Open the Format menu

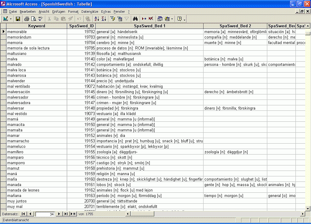[x=73, y=12]
